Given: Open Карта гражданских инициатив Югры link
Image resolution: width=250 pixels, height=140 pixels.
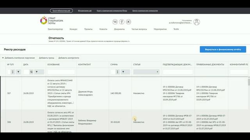Looking at the screenshot, I should pos(112,10).
